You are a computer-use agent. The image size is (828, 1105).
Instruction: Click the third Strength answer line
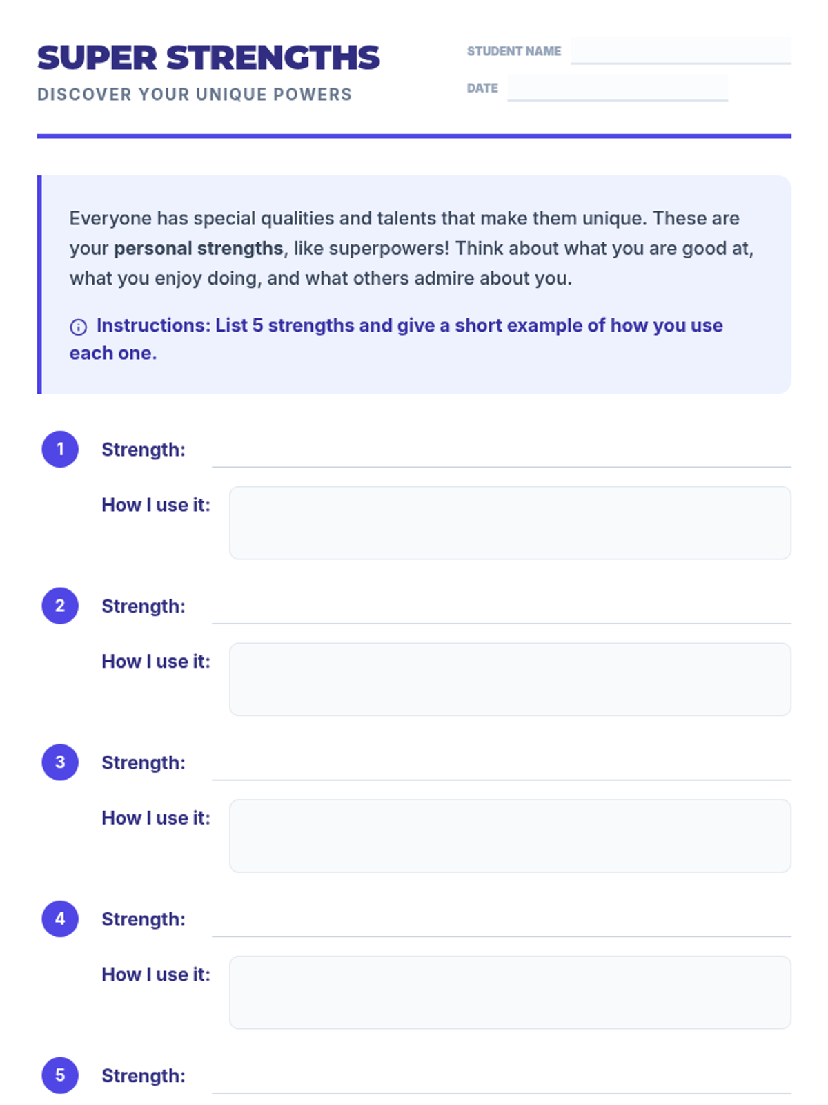point(501,765)
